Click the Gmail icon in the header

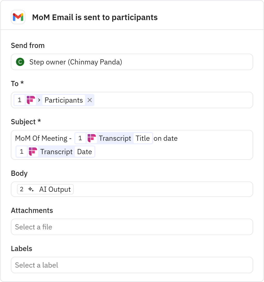coord(18,17)
